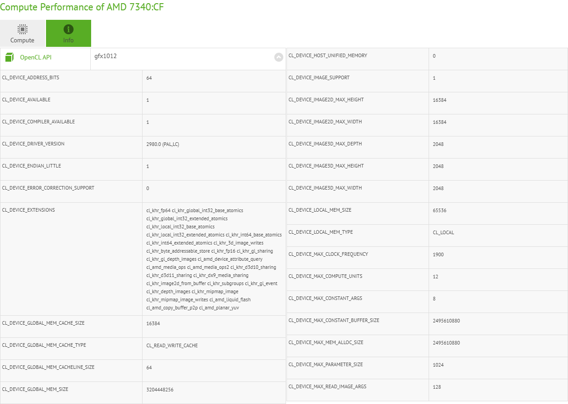Click the CL_DEVICE_LOCAL_MEM_SIZE label
Viewport: 568px width, 404px height.
pyautogui.click(x=320, y=210)
